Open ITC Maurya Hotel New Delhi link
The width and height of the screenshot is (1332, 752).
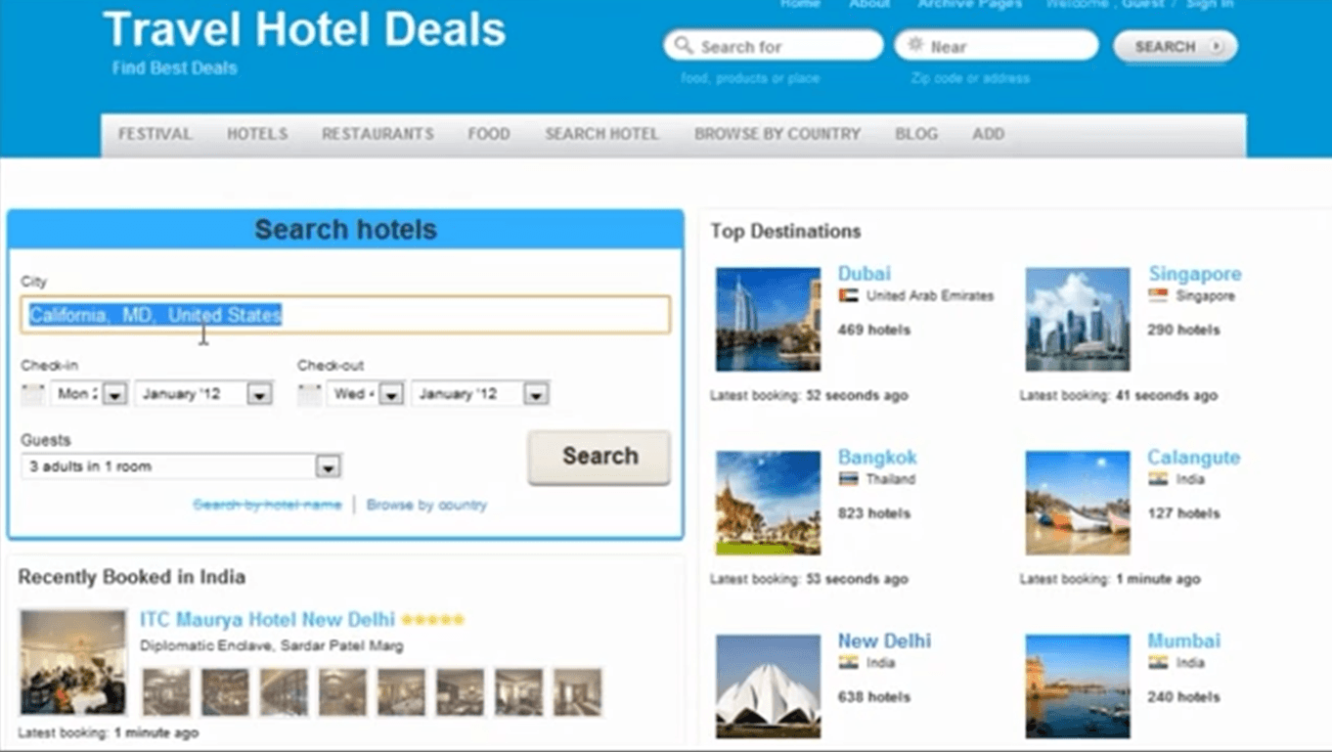pyautogui.click(x=267, y=619)
